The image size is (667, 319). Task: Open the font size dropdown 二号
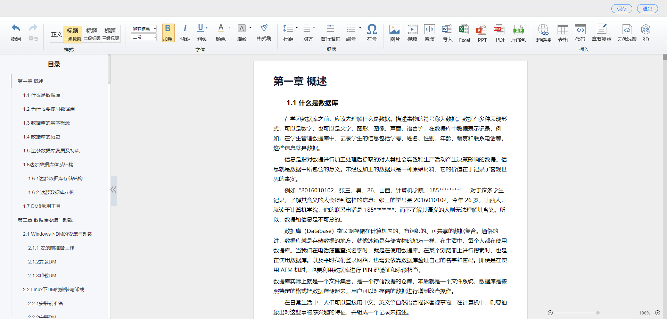pos(144,37)
